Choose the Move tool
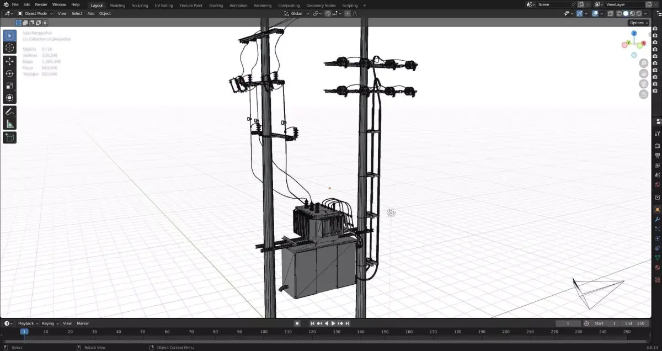Screen dimensions: 662x351 pyautogui.click(x=9, y=61)
